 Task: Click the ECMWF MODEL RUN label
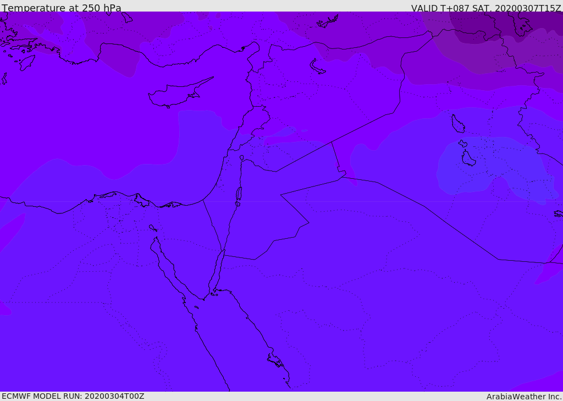coord(73,396)
